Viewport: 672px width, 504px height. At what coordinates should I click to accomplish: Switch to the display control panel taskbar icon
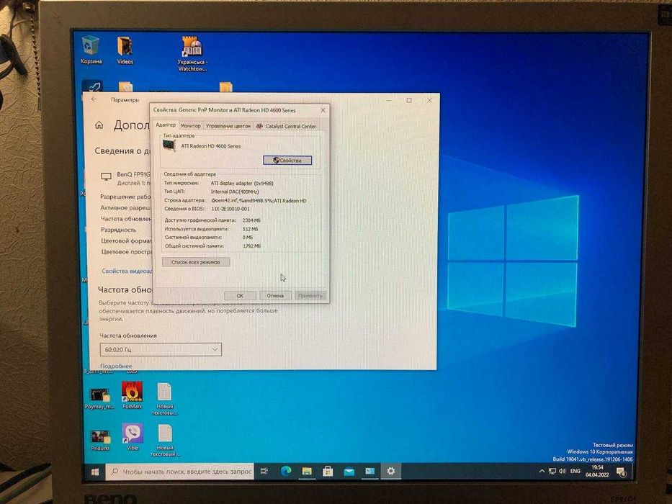369,471
